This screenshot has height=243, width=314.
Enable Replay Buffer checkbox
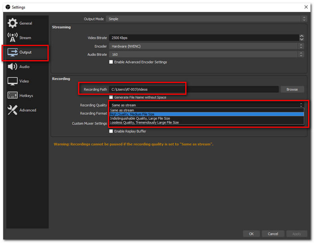pyautogui.click(x=111, y=131)
